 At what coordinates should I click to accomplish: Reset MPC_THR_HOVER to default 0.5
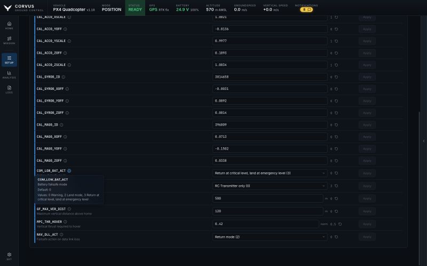[x=340, y=224]
